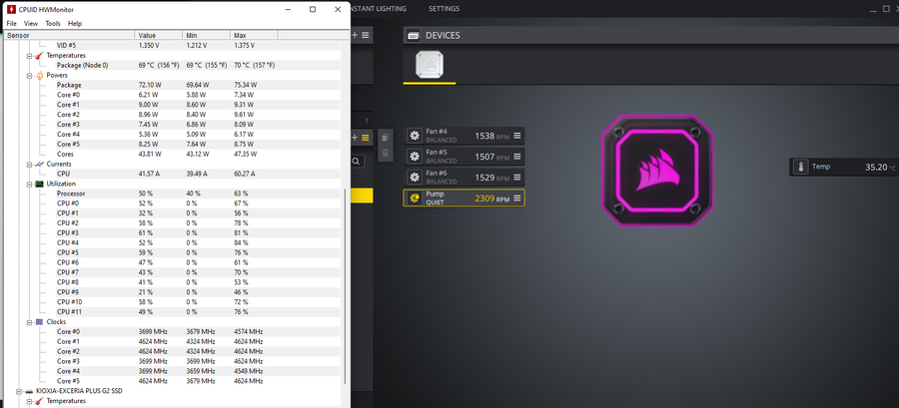Collapse the Package (Node 0) Temperatures node
Image resolution: width=899 pixels, height=408 pixels.
pyautogui.click(x=29, y=56)
